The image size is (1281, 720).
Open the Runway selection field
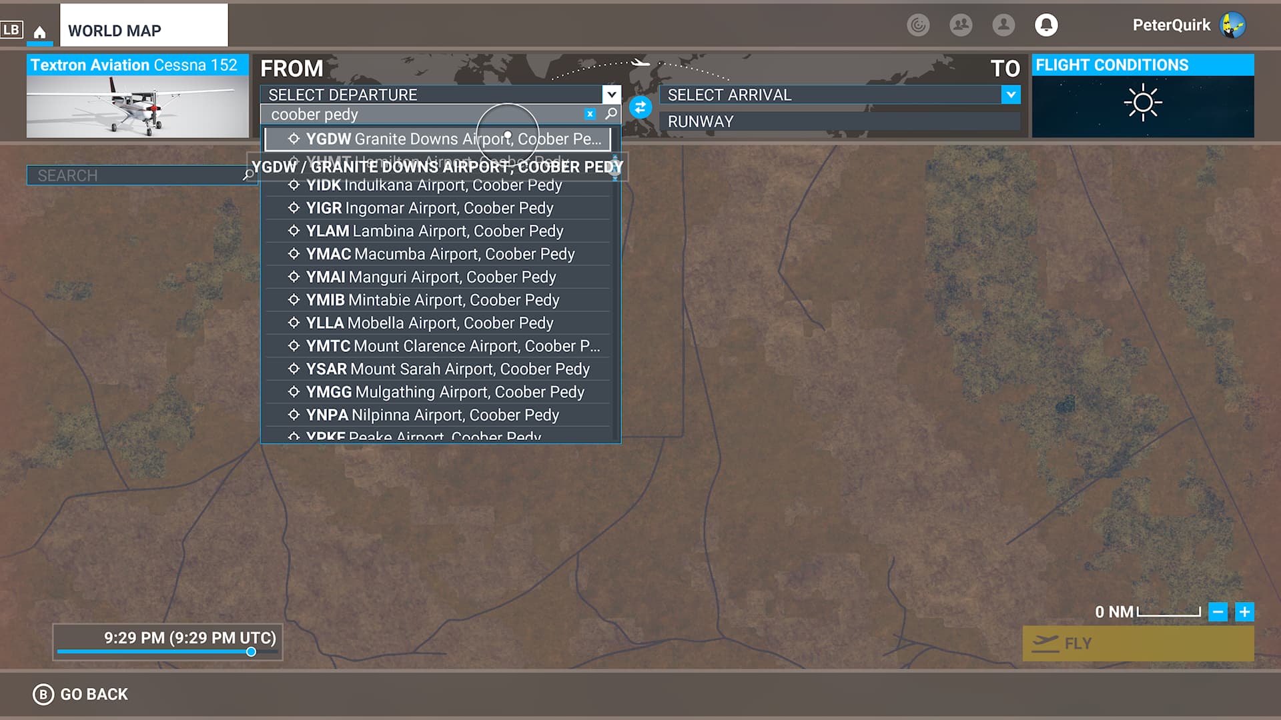tap(839, 121)
